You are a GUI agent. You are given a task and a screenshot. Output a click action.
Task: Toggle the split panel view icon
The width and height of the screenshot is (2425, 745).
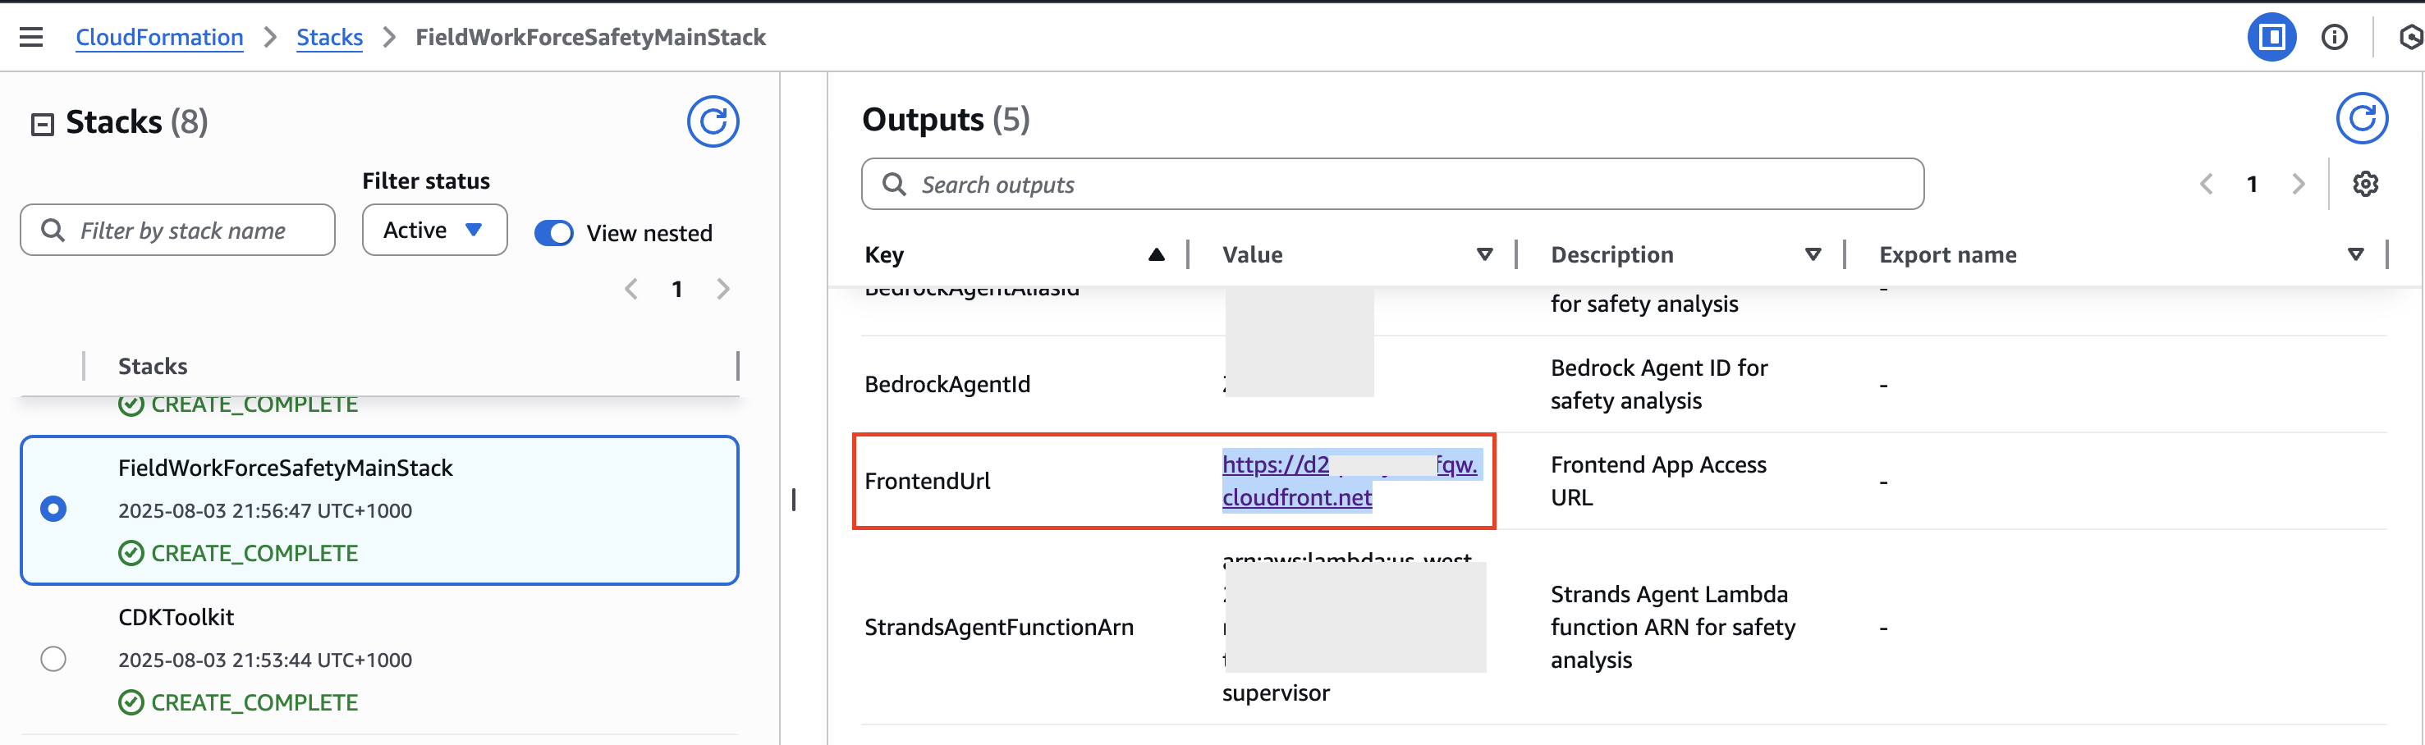click(x=2271, y=37)
